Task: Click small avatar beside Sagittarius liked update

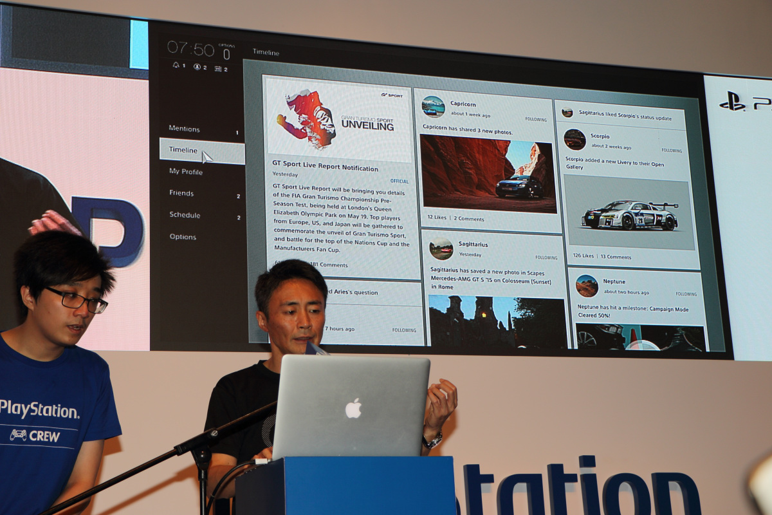Action: point(567,112)
